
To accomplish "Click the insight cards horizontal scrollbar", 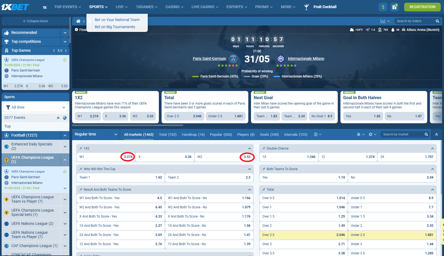I will 128,125.
